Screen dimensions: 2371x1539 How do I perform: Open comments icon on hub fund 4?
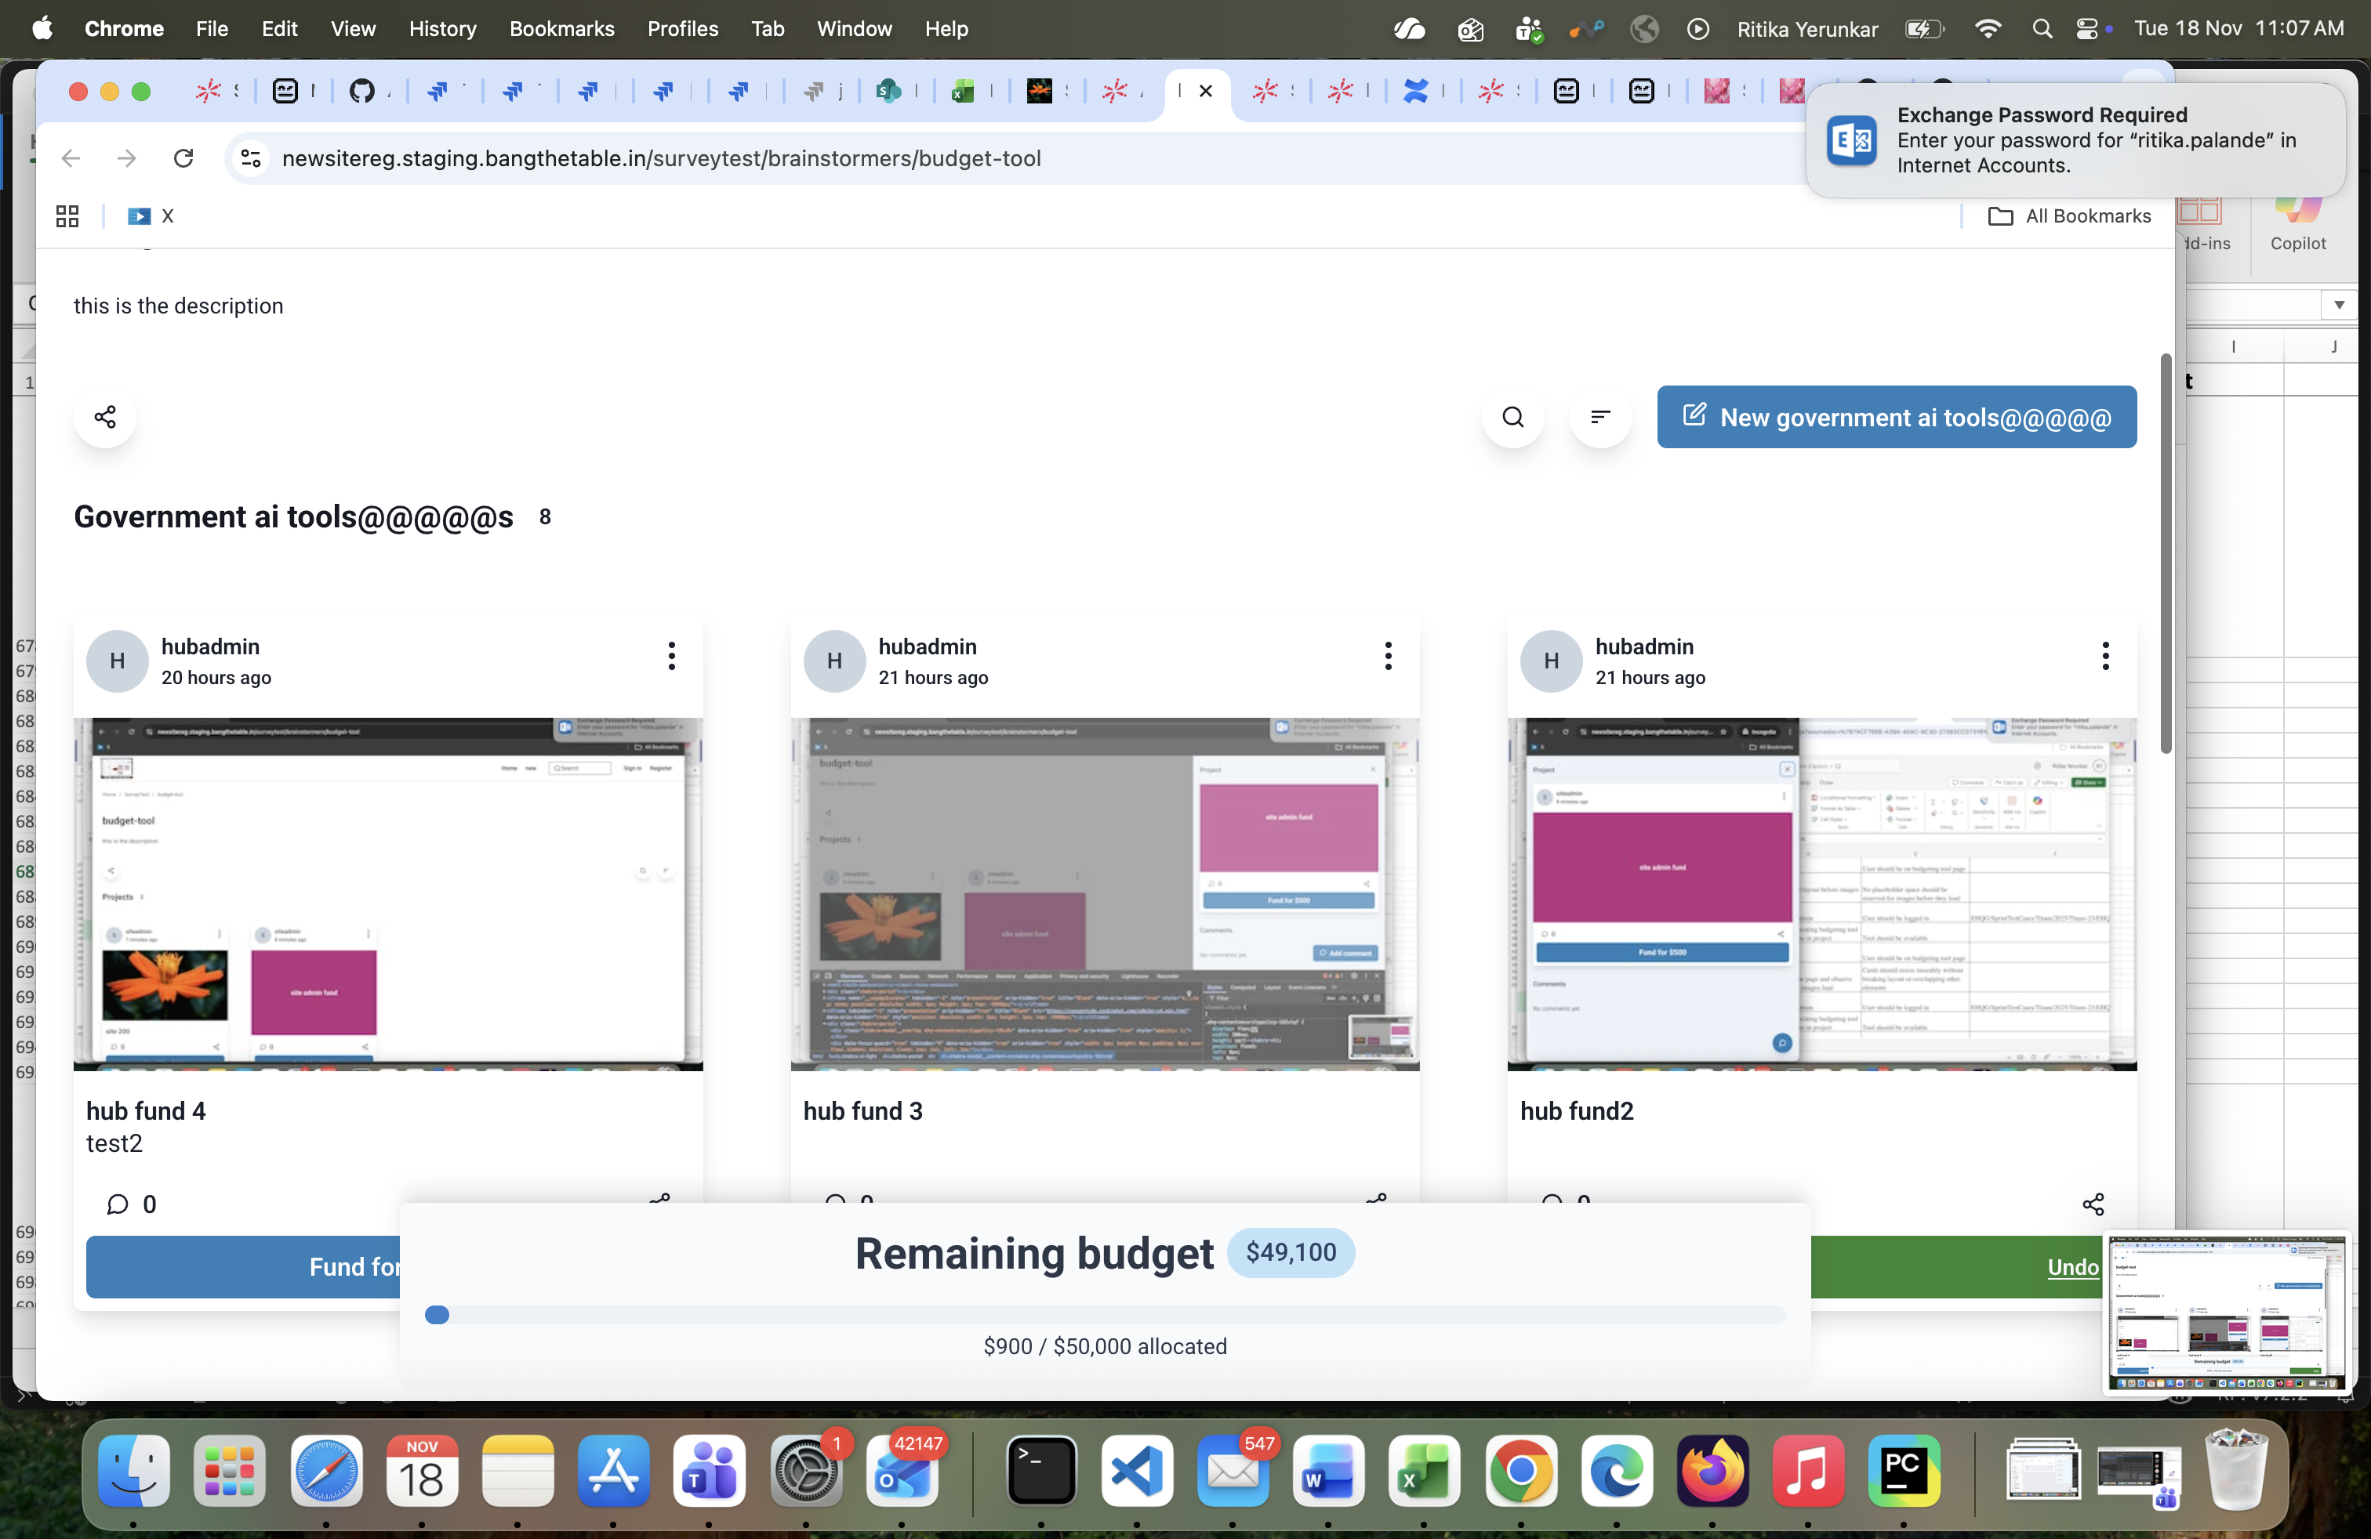point(118,1204)
